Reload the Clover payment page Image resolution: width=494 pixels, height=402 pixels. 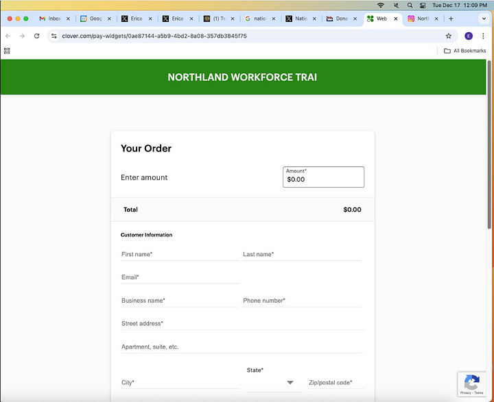[37, 36]
